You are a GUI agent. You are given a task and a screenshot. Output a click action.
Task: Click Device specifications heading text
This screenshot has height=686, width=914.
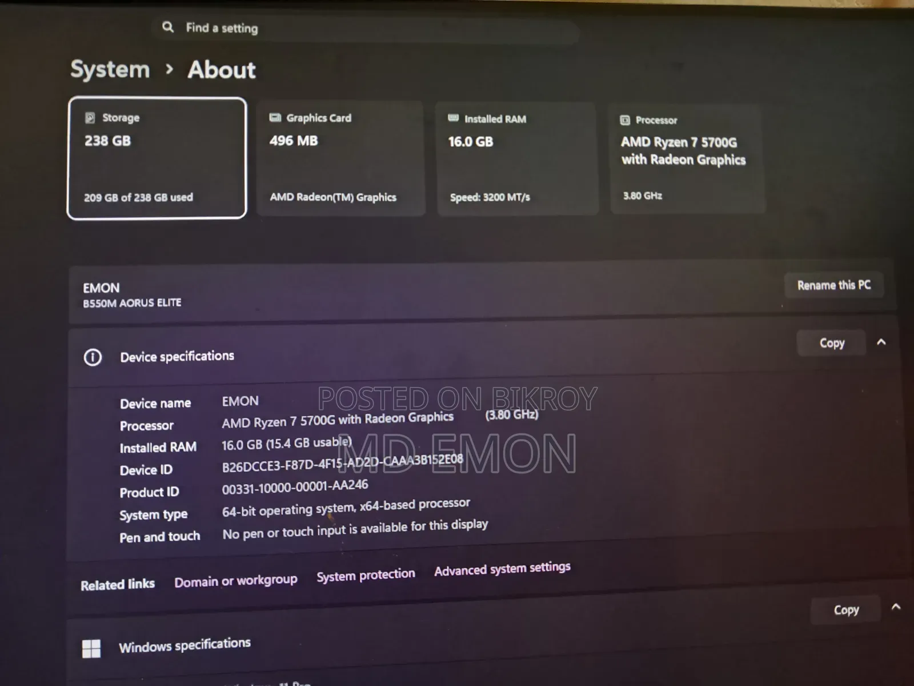click(177, 357)
